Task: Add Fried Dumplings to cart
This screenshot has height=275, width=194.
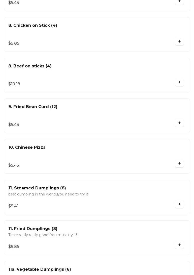Action: (179, 245)
